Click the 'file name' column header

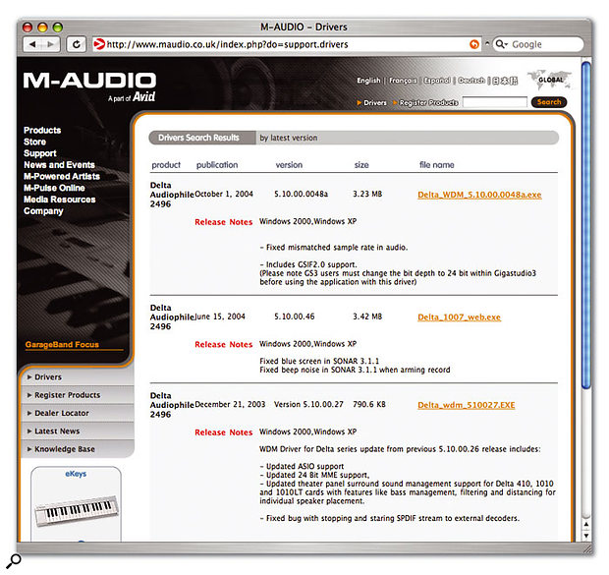(x=436, y=165)
